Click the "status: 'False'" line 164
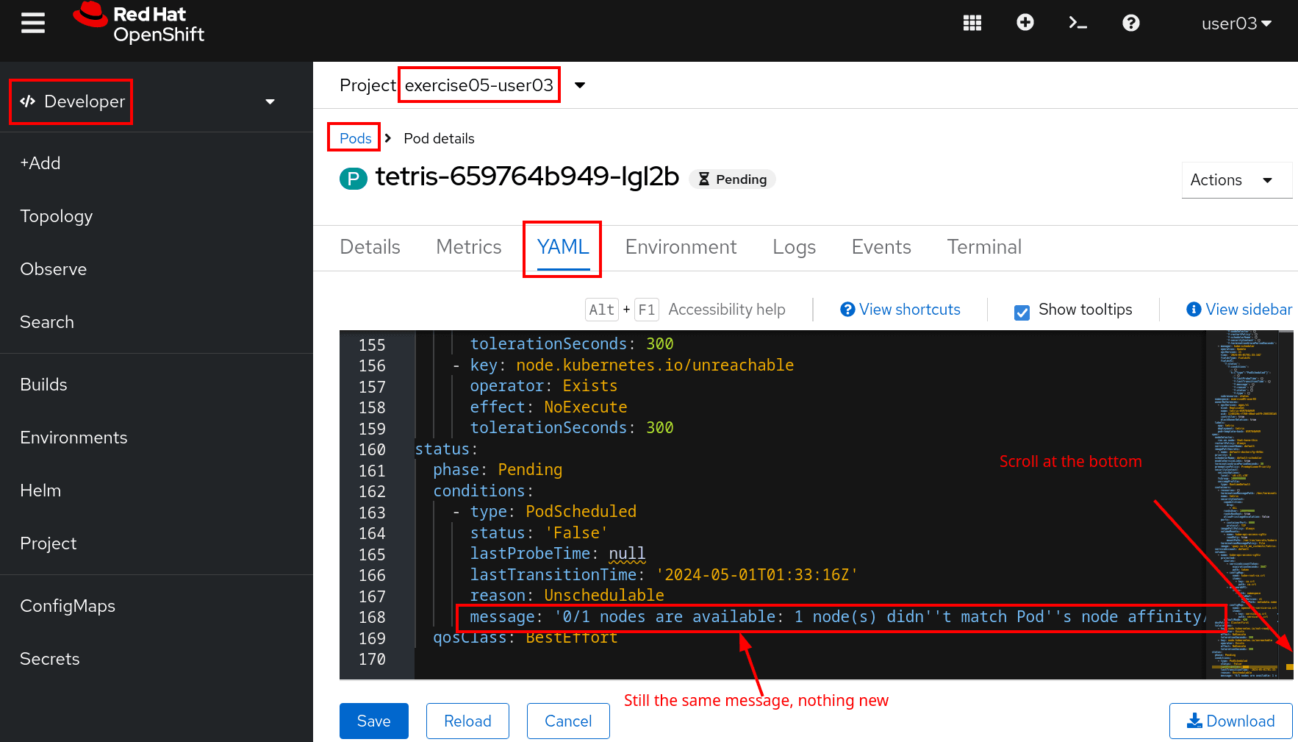The width and height of the screenshot is (1298, 742). tap(539, 533)
